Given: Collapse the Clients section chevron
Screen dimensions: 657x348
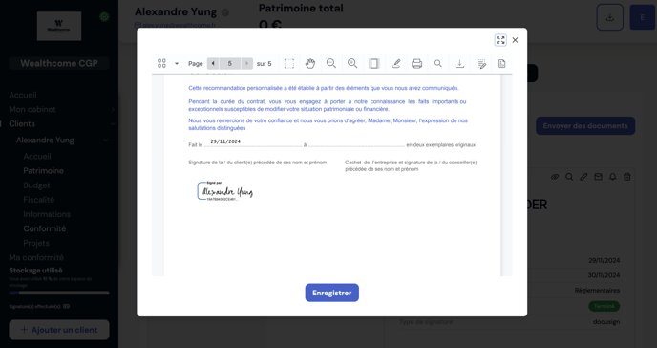Looking at the screenshot, I should (113, 123).
